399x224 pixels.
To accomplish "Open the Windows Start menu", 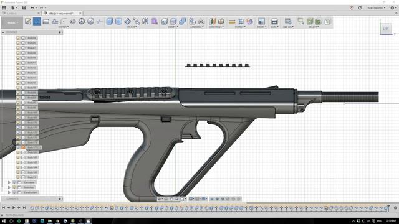I will [4, 221].
